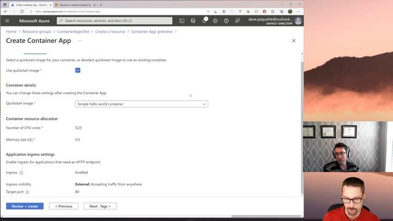Open Container App (preview) breadcrumb
The image size is (393, 221).
point(152,31)
